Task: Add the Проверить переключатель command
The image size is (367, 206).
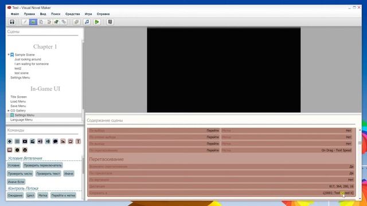Action: [42, 165]
